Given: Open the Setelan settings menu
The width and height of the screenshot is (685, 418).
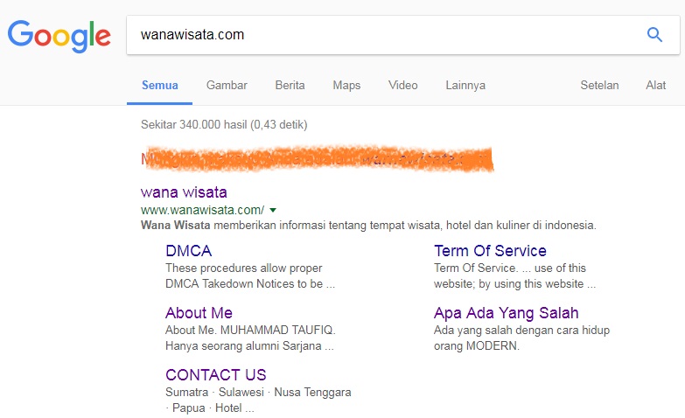Looking at the screenshot, I should [x=599, y=85].
